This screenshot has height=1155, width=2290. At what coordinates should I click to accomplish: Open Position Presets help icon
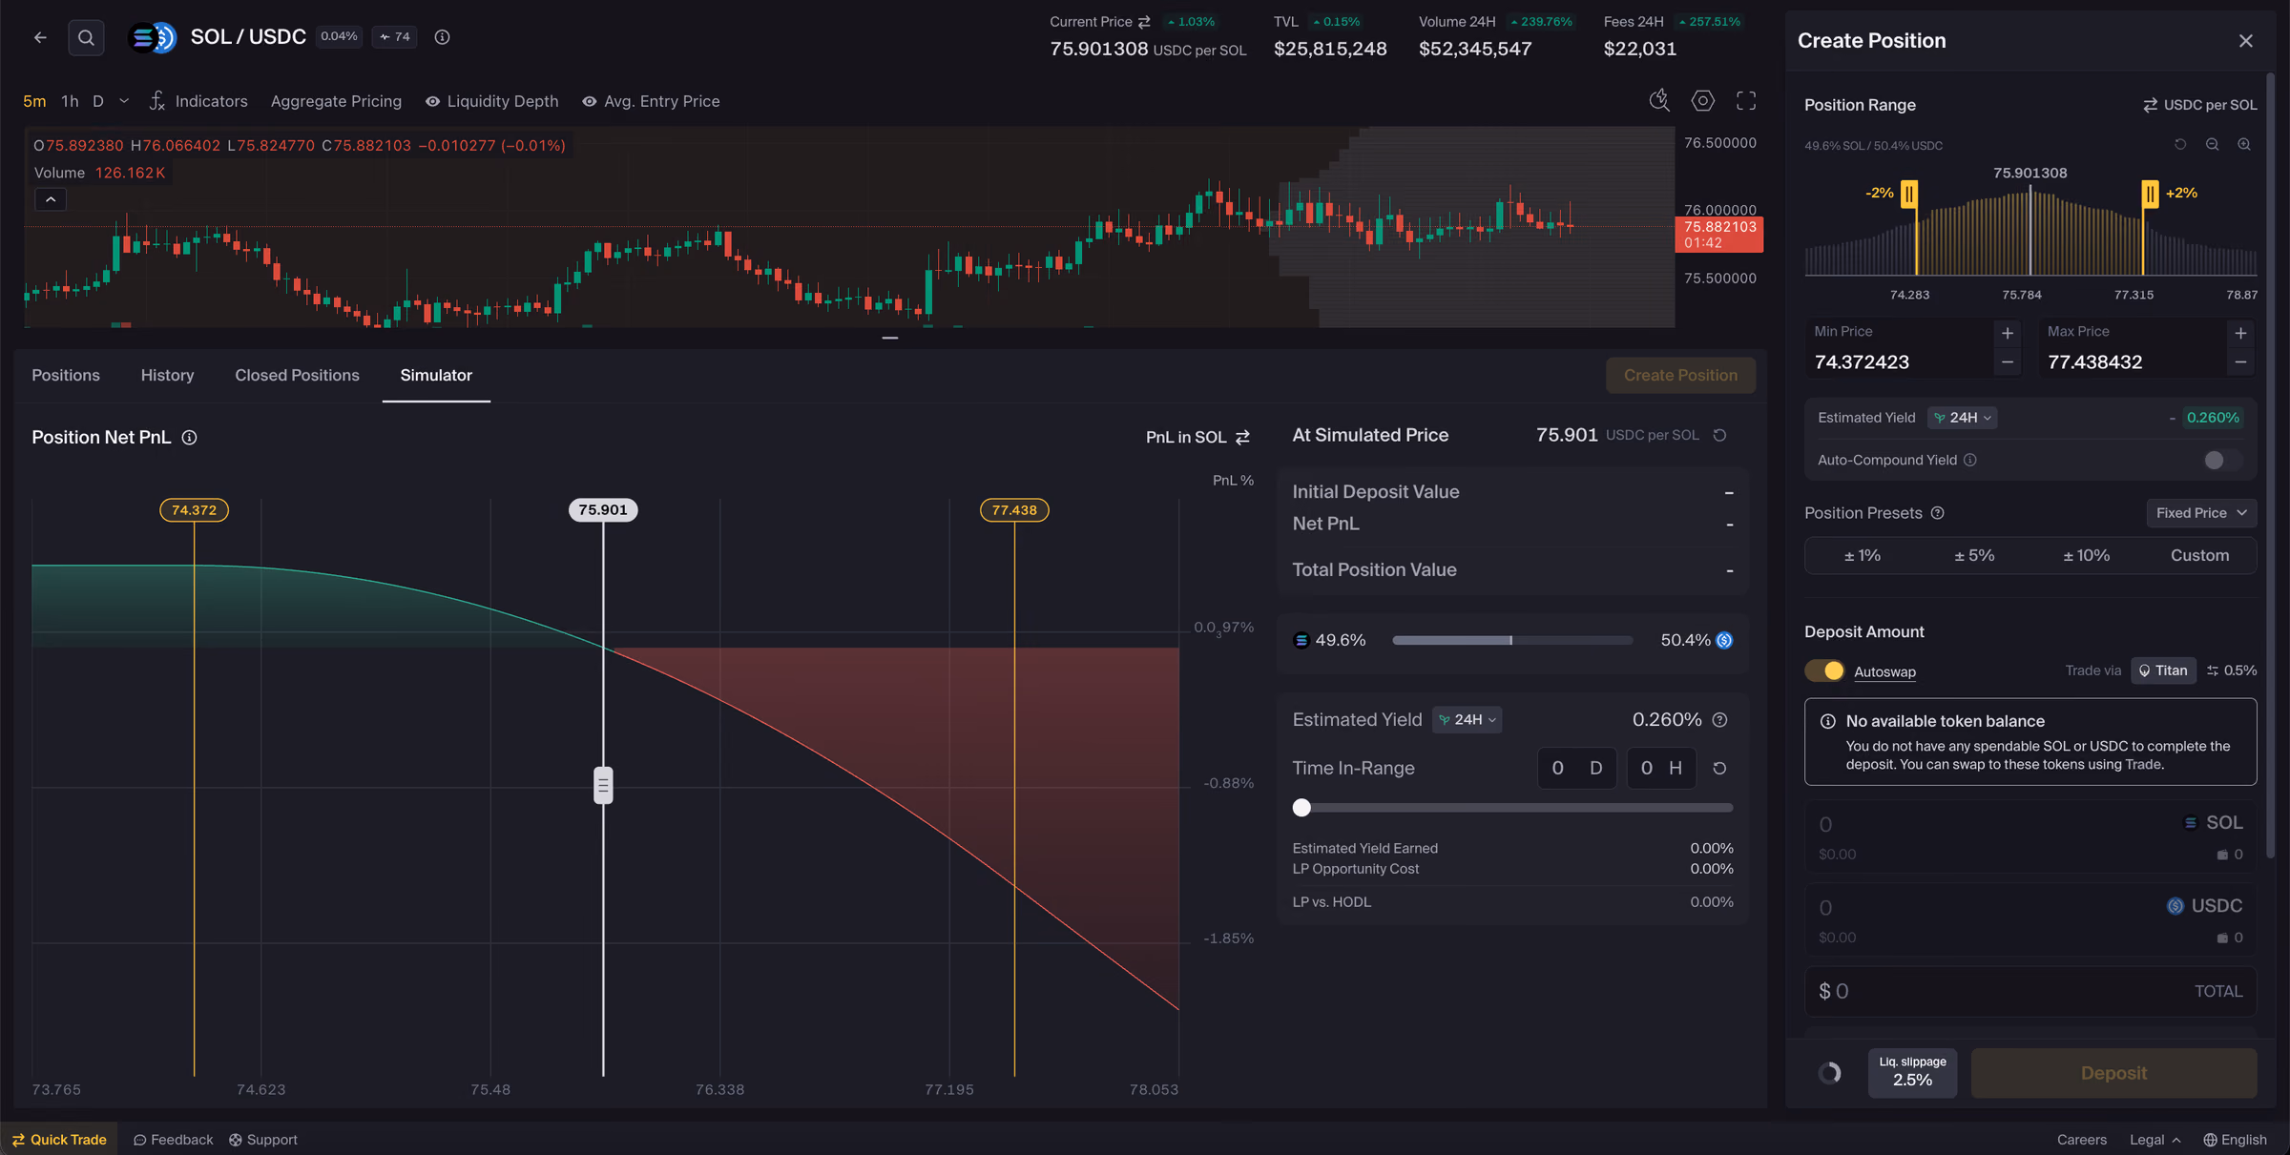[1937, 513]
